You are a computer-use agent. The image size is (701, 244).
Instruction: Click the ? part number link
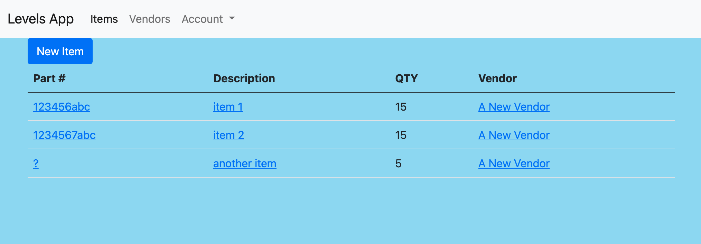tap(36, 163)
